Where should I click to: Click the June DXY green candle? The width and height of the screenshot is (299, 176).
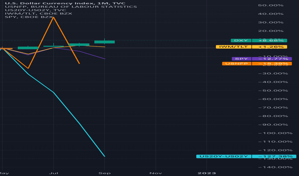click(28, 48)
